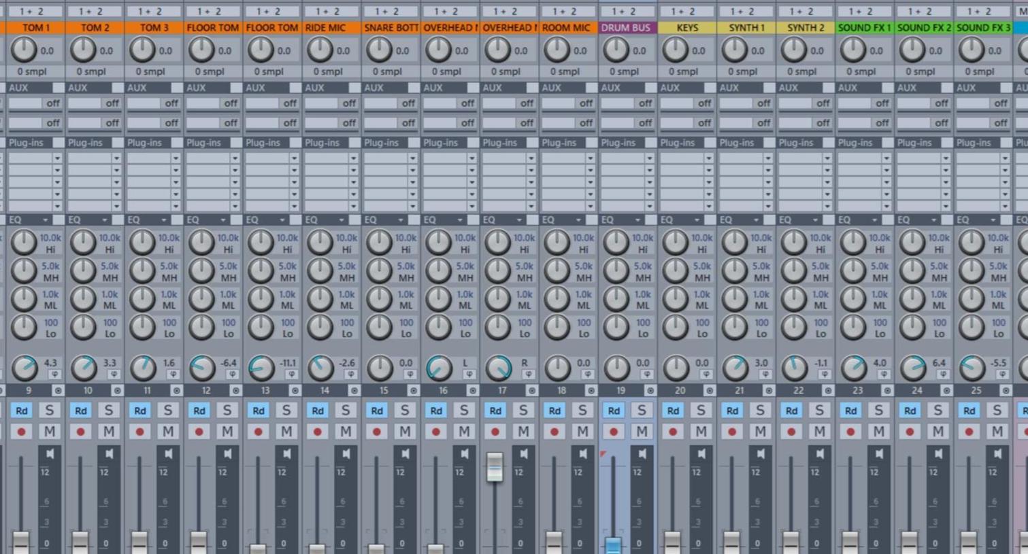Click the Hi EQ knob on the KEYS channel
The image size is (1028, 554).
pyautogui.click(x=676, y=243)
